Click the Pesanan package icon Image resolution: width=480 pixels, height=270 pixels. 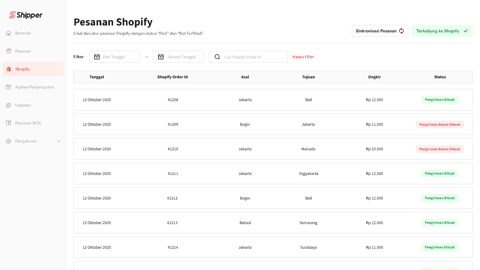click(x=8, y=51)
